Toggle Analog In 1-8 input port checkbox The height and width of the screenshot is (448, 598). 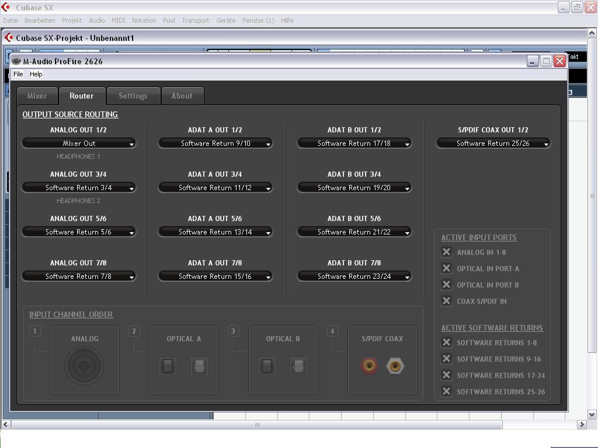pos(446,252)
